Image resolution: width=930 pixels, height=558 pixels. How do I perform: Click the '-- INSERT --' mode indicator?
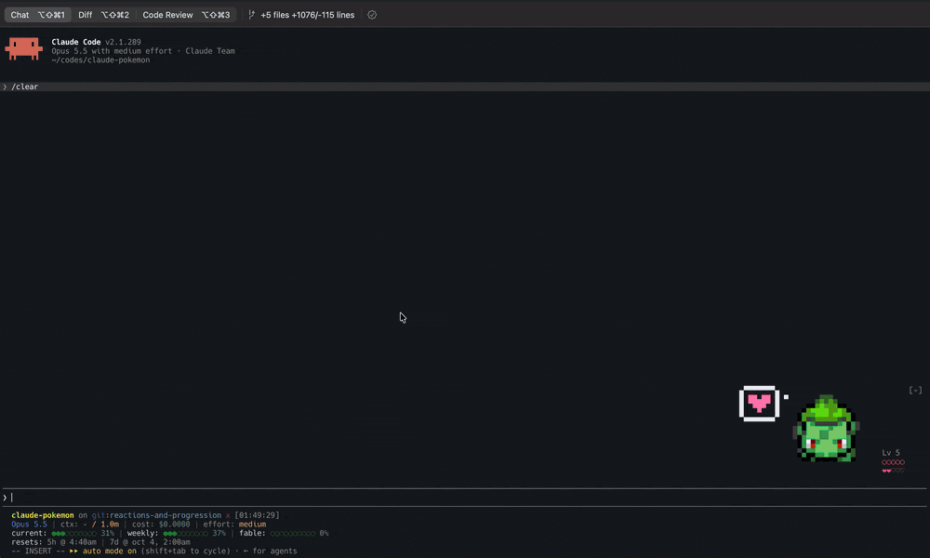(x=38, y=551)
